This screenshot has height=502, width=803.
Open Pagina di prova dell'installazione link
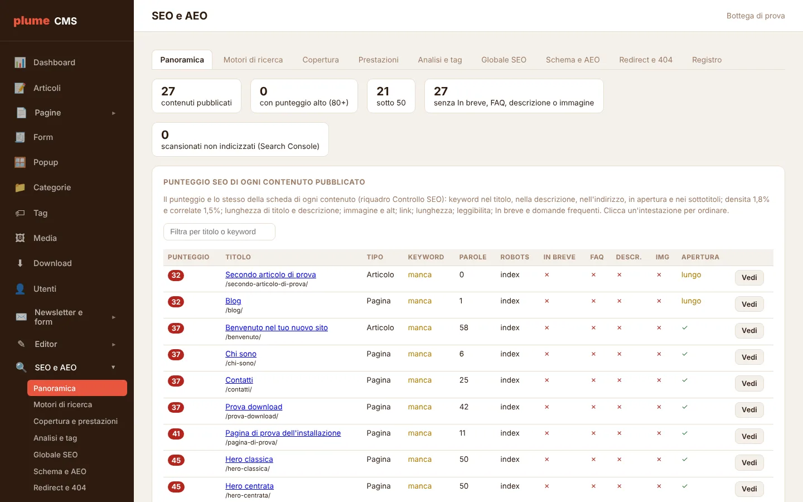(283, 433)
